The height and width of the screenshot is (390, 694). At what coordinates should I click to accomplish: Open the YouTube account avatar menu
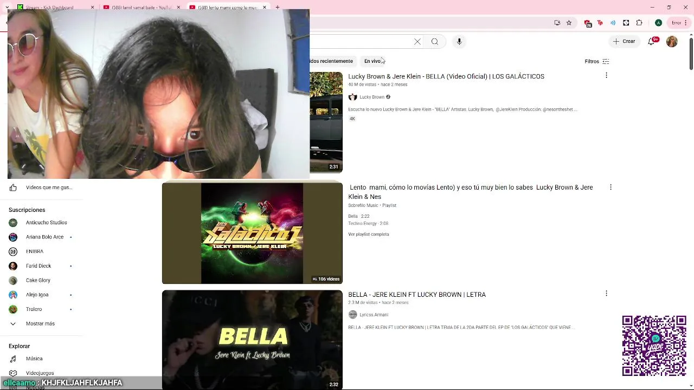[672, 42]
